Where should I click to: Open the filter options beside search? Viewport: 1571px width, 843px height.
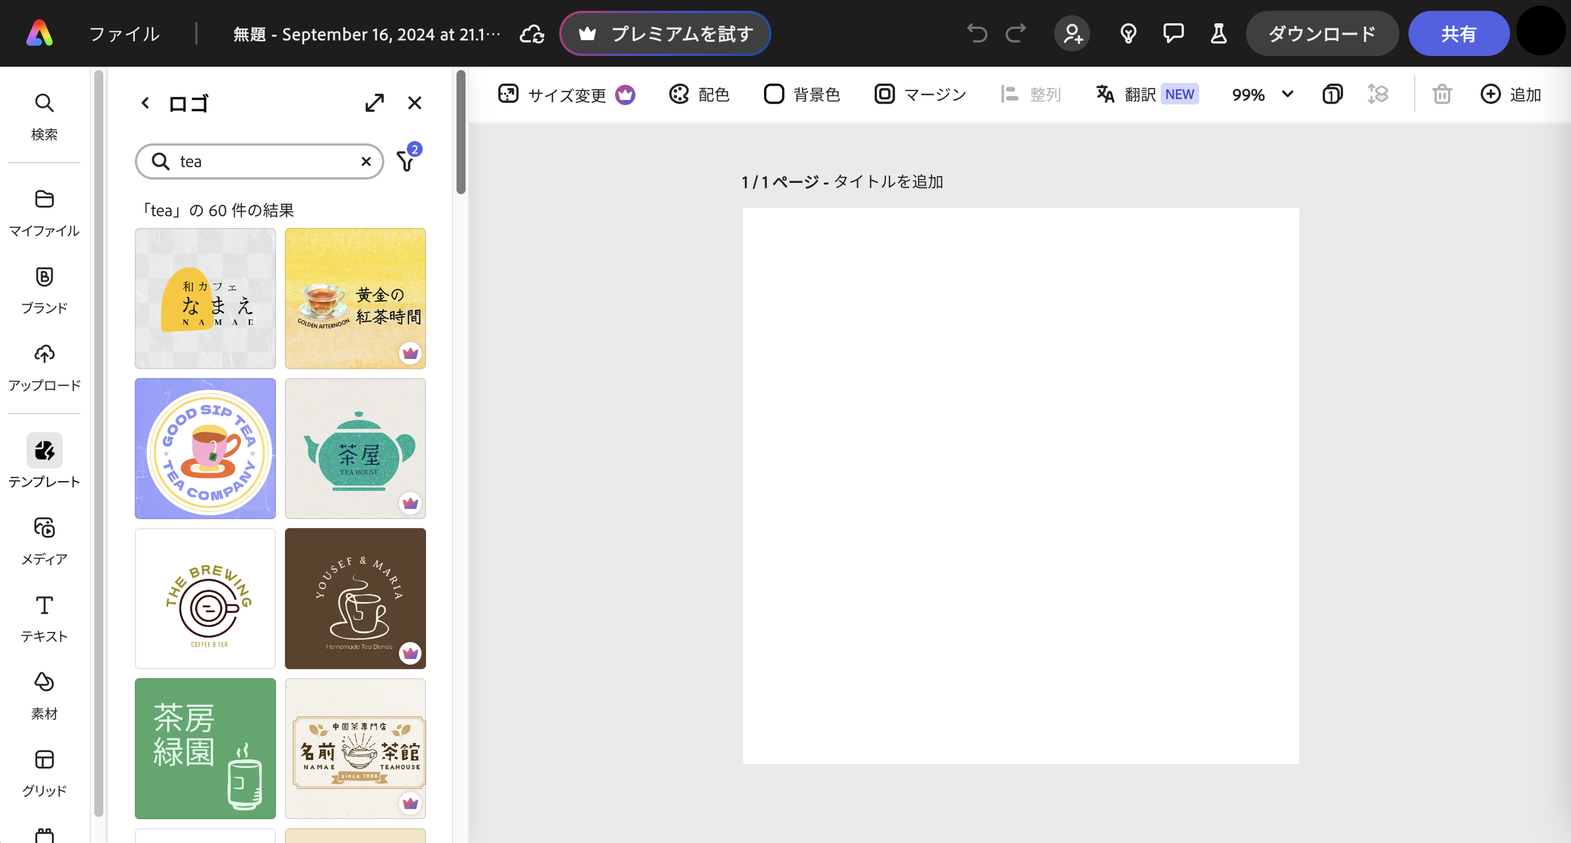[x=407, y=161]
